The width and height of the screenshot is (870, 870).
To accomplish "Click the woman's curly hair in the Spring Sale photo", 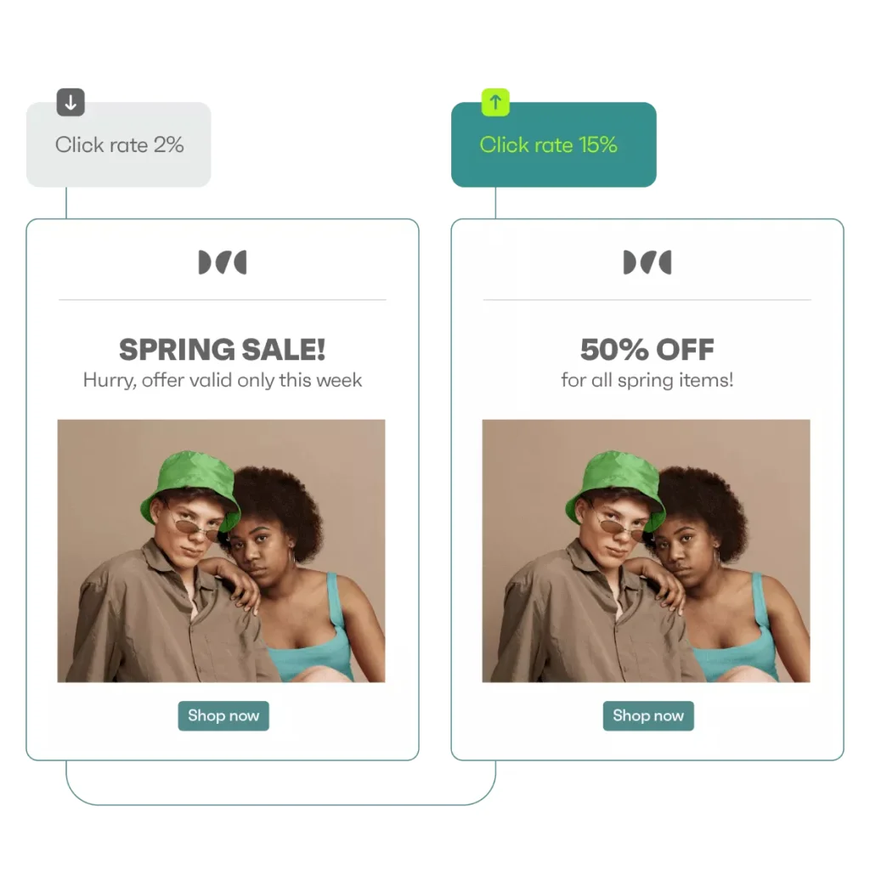I will (280, 501).
